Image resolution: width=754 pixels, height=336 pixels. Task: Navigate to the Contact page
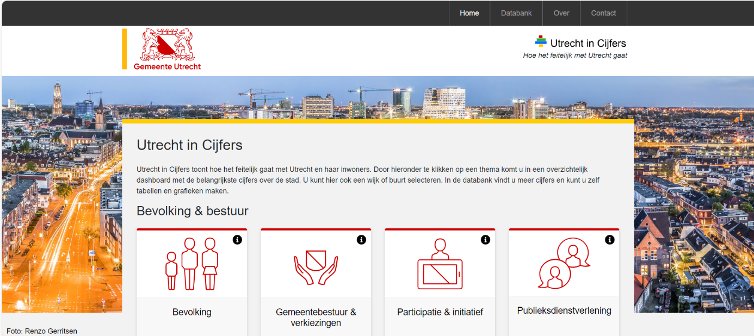(603, 13)
